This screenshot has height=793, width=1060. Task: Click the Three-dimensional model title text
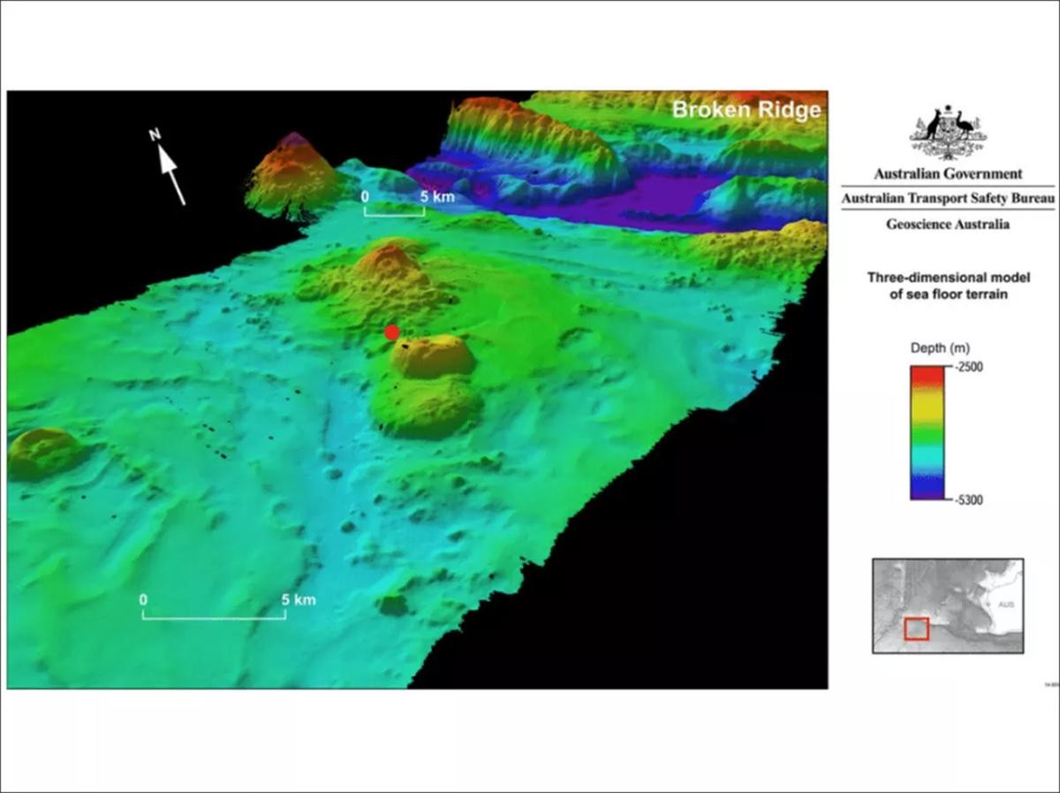[948, 286]
